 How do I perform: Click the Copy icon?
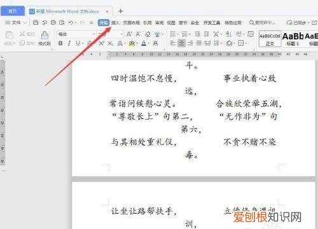click(22, 43)
